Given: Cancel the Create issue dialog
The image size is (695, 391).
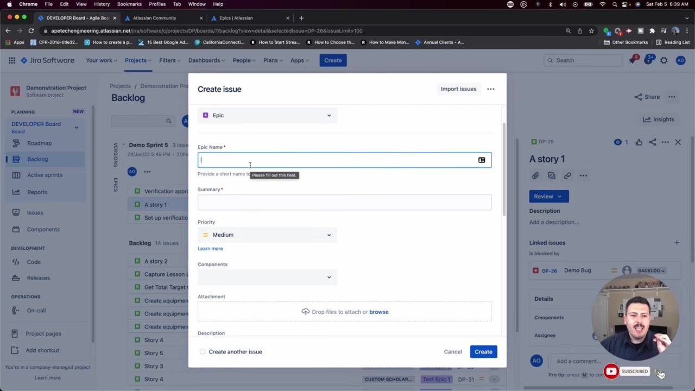Looking at the screenshot, I should (453, 352).
